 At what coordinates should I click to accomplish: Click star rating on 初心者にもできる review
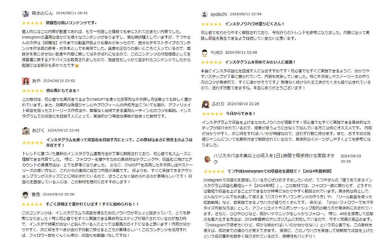click(33, 91)
